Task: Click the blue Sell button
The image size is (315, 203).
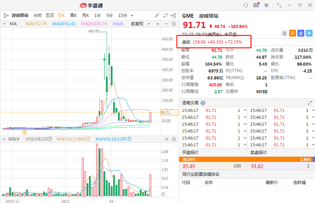Action: (x=301, y=33)
